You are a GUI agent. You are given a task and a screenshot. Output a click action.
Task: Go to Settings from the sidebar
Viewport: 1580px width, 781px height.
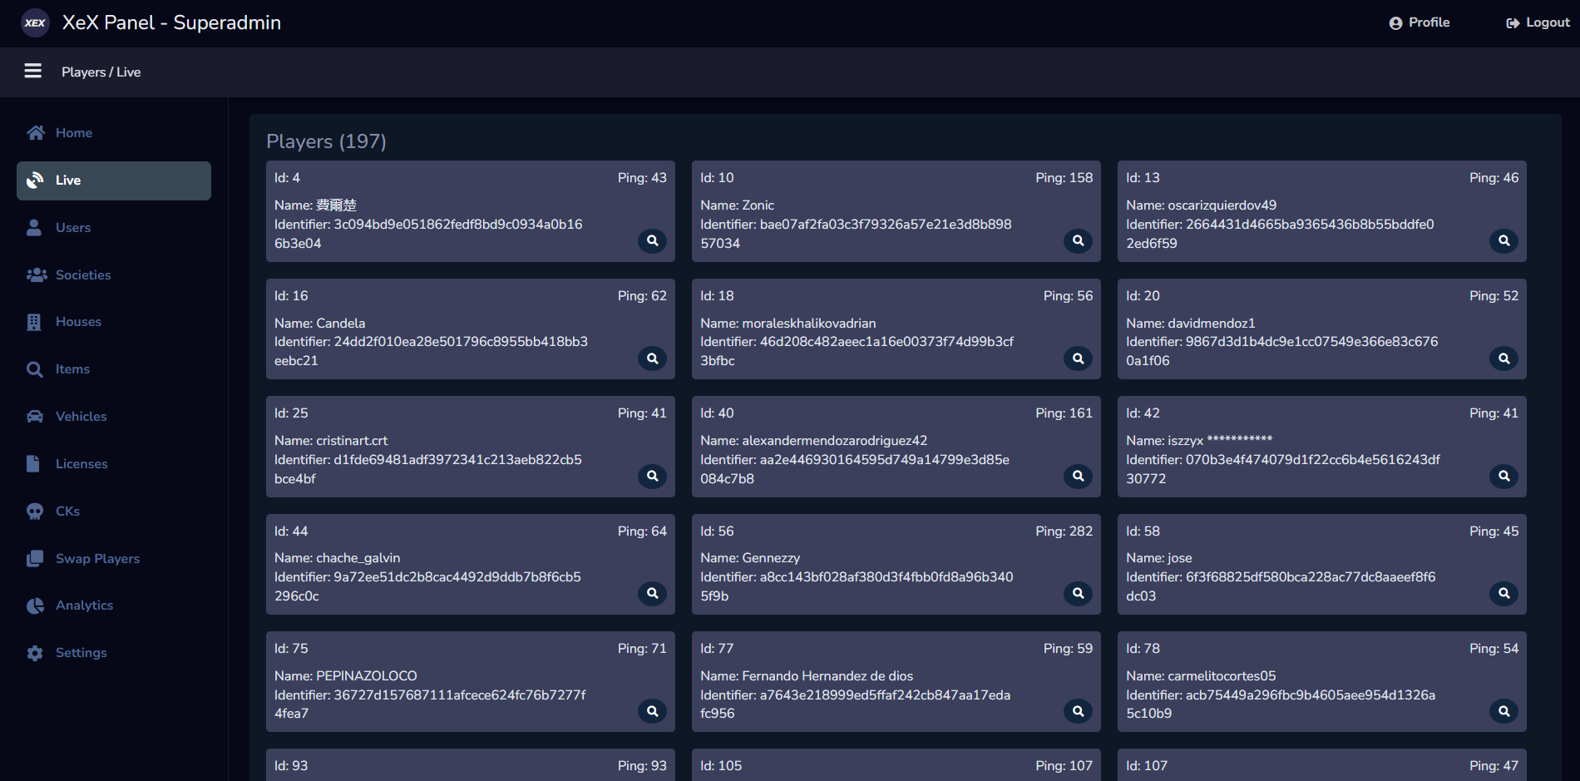pos(81,652)
